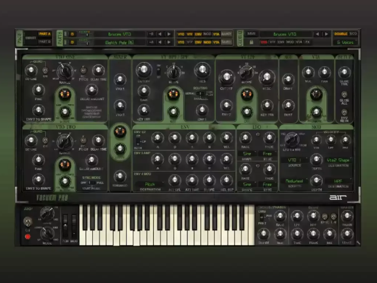Viewport: 377px width, 283px height.
Task: Open the Pitch destination dropdown in ENV
Action: (150, 184)
